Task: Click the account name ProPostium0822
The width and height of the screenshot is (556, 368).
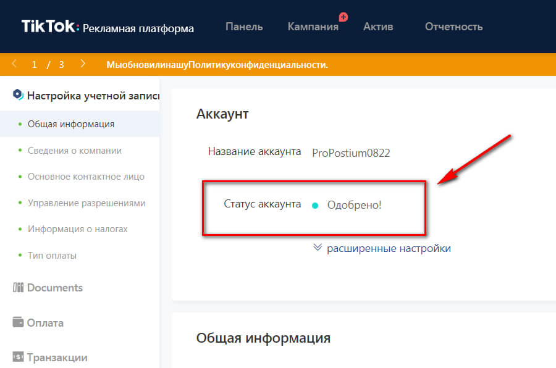Action: coord(350,153)
